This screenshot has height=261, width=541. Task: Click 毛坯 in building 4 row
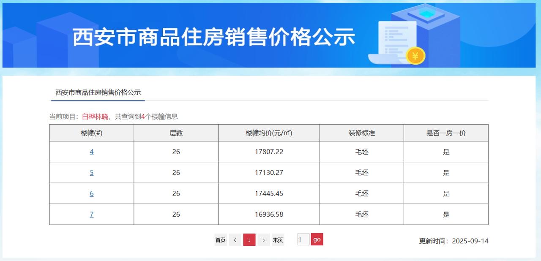coord(362,152)
